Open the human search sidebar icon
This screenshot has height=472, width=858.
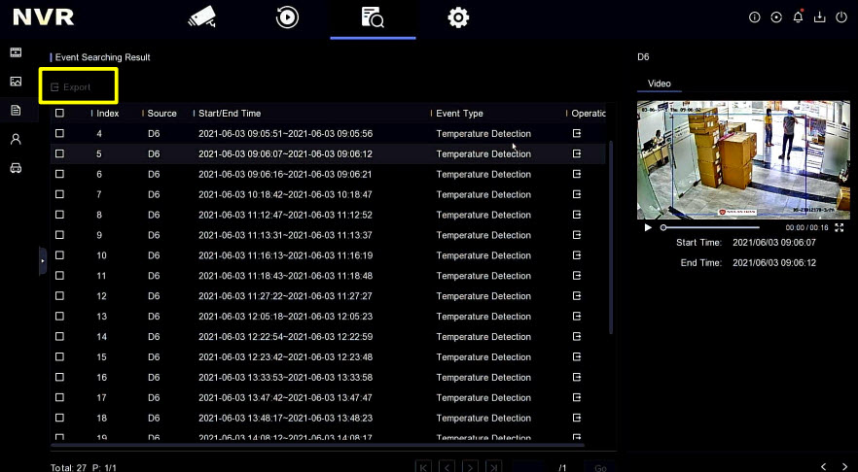click(16, 139)
